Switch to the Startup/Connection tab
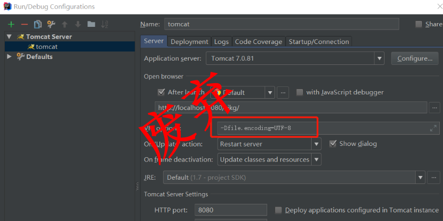This screenshot has width=443, height=221. tap(319, 41)
